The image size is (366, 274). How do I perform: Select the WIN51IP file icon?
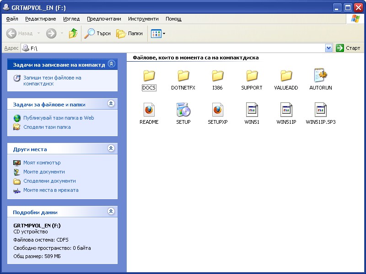tap(286, 110)
